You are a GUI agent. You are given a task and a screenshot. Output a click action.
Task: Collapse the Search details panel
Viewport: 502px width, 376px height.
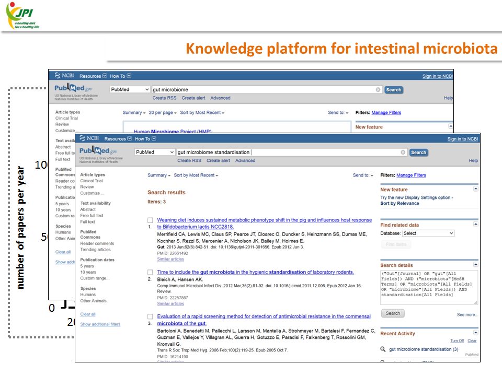[475, 265]
